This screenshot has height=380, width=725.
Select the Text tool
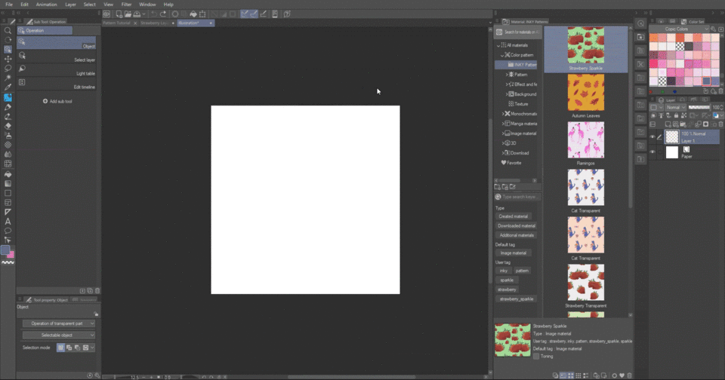click(8, 222)
